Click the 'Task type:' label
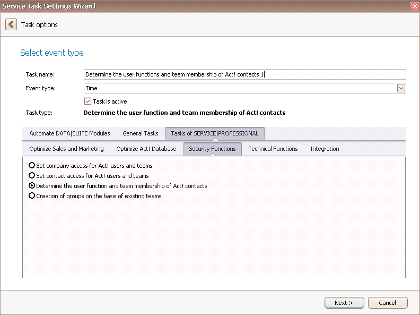The height and width of the screenshot is (315, 420). pyautogui.click(x=39, y=113)
